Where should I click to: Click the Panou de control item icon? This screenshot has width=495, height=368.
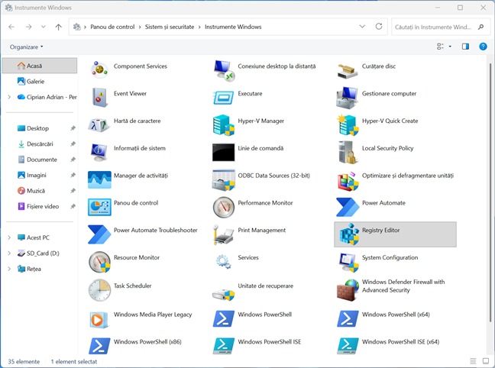(x=99, y=207)
